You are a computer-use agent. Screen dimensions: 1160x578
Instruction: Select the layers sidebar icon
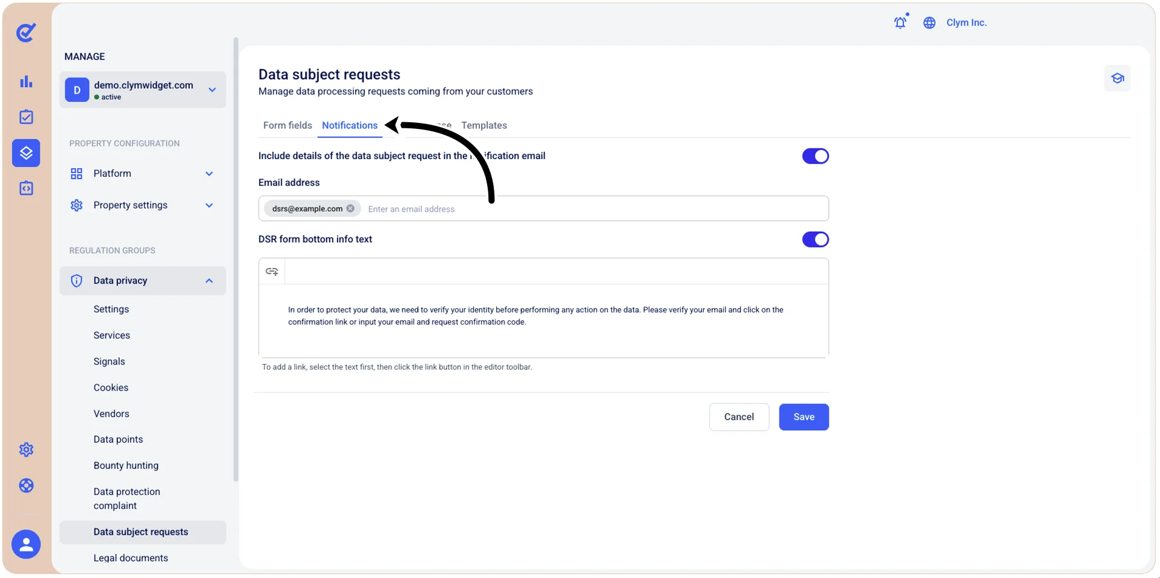click(26, 153)
